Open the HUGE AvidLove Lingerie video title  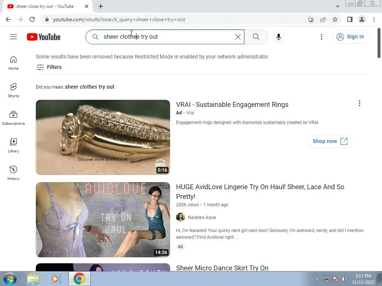pyautogui.click(x=260, y=192)
